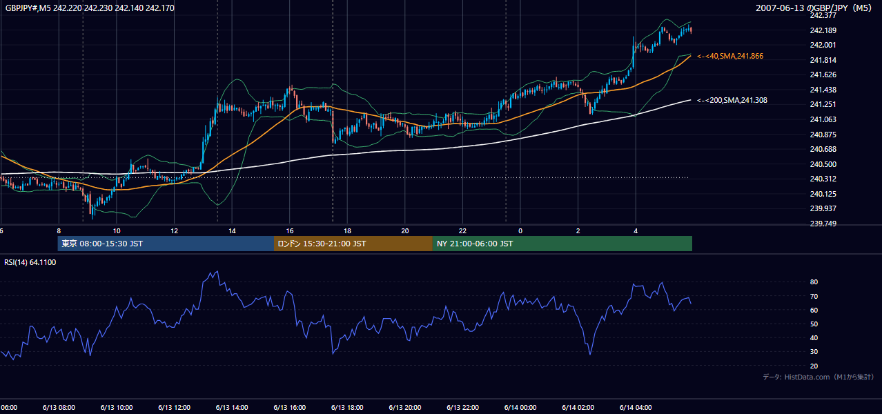Click hour tick 22 below the price chart
Viewport: 882px width, 414px height.
tap(462, 230)
